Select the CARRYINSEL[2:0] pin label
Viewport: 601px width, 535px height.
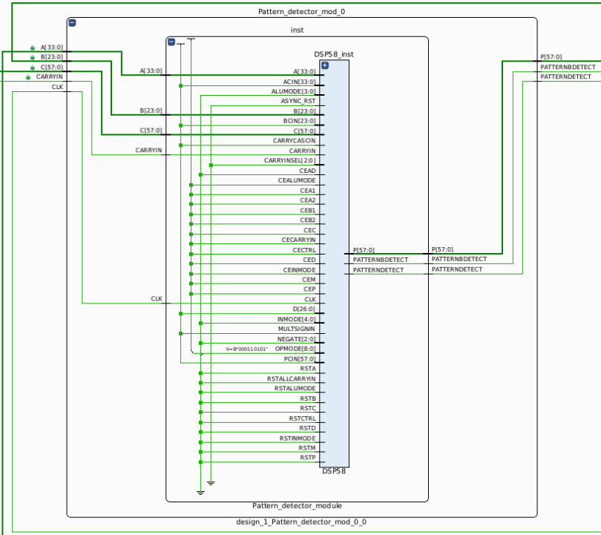pos(289,160)
